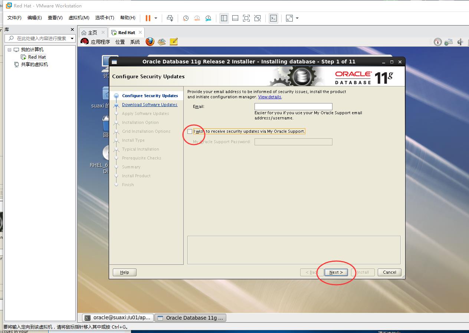
Task: Minimize the Oracle installer window
Action: pyautogui.click(x=384, y=62)
